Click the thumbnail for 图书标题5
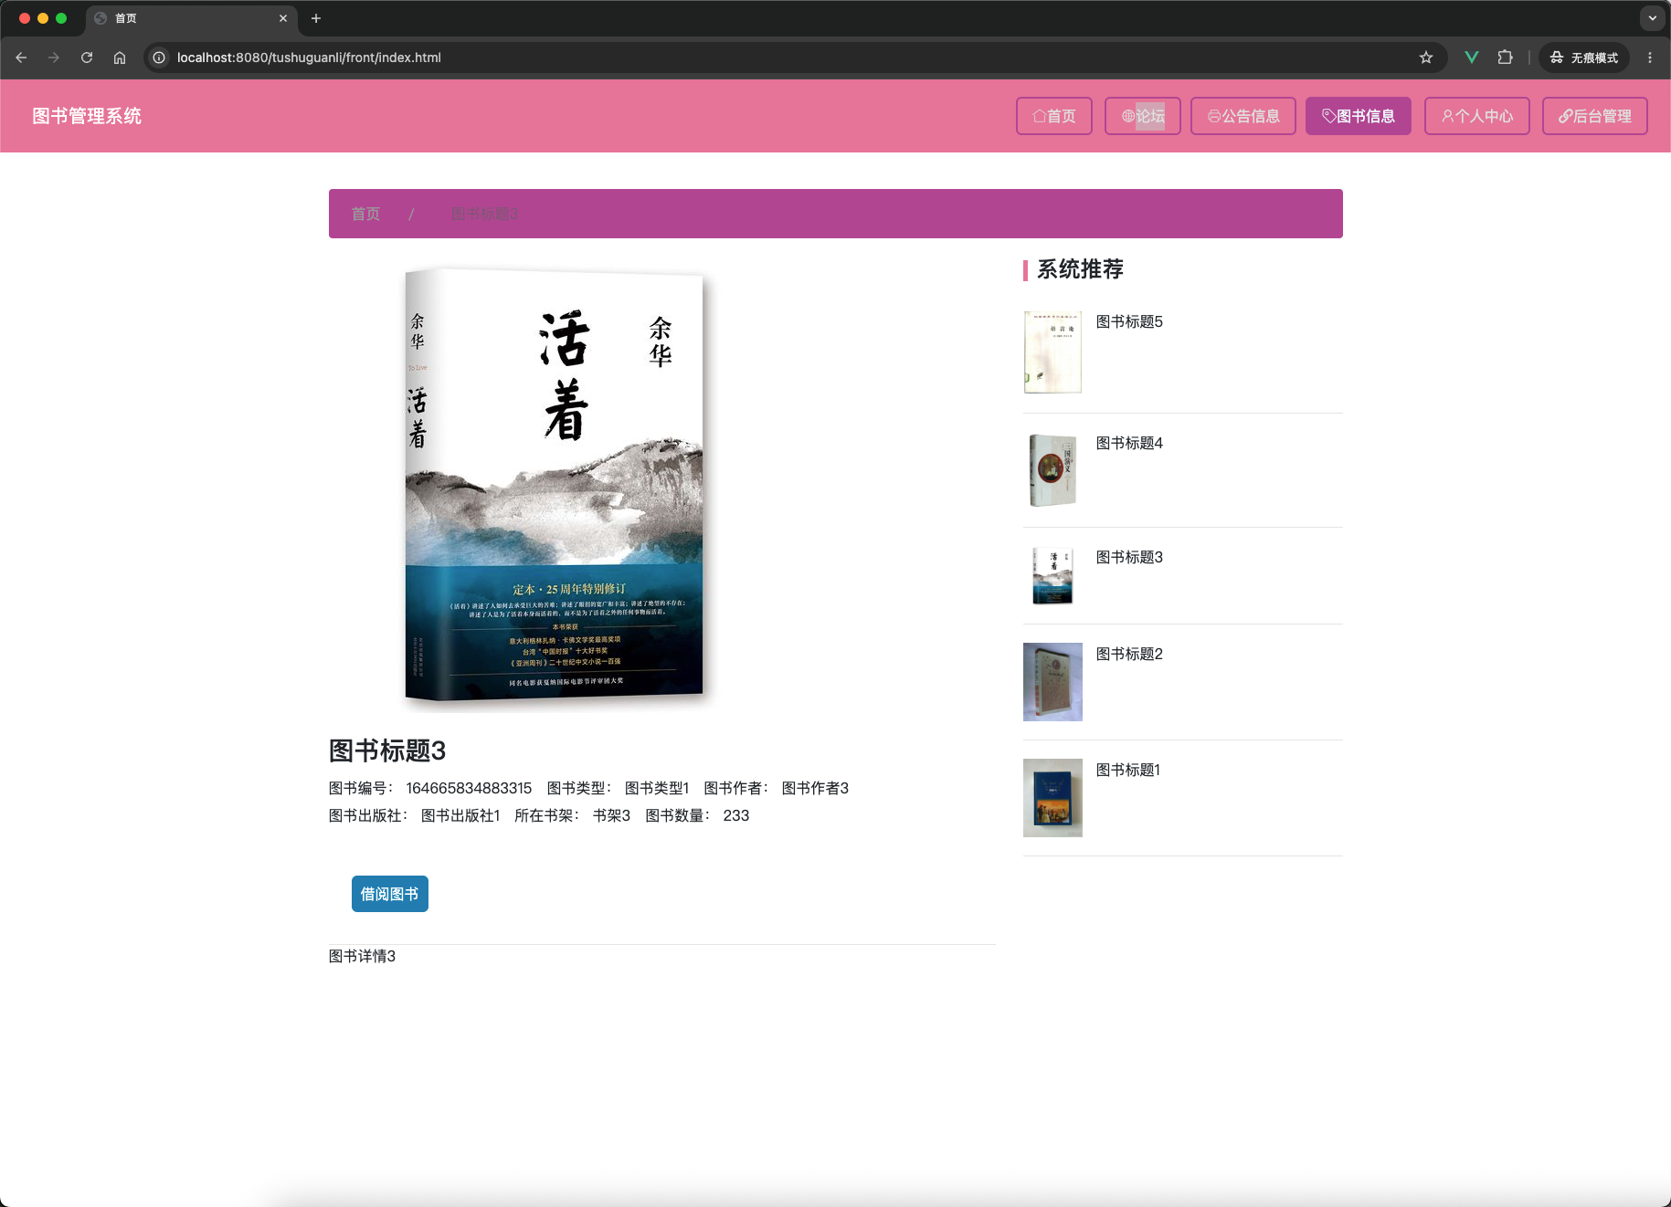 (1052, 352)
